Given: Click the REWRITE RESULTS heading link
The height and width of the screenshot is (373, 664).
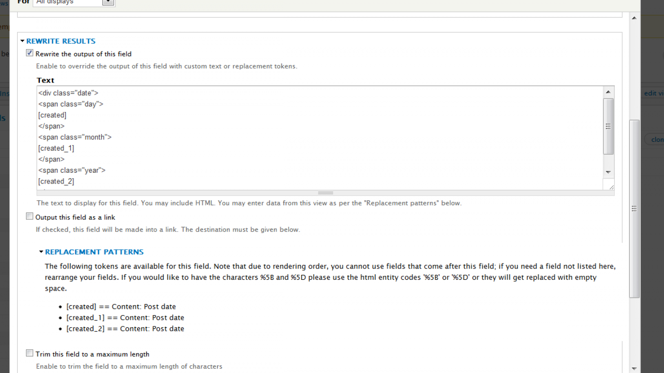Looking at the screenshot, I should click(61, 41).
